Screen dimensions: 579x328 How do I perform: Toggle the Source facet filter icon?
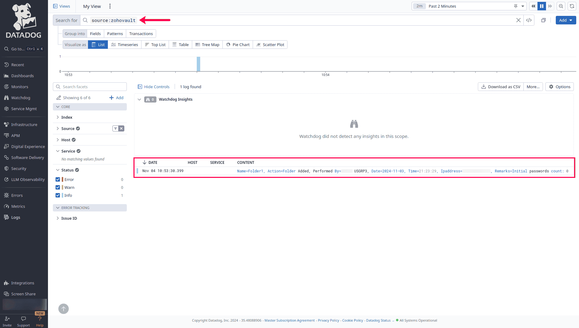pos(115,128)
